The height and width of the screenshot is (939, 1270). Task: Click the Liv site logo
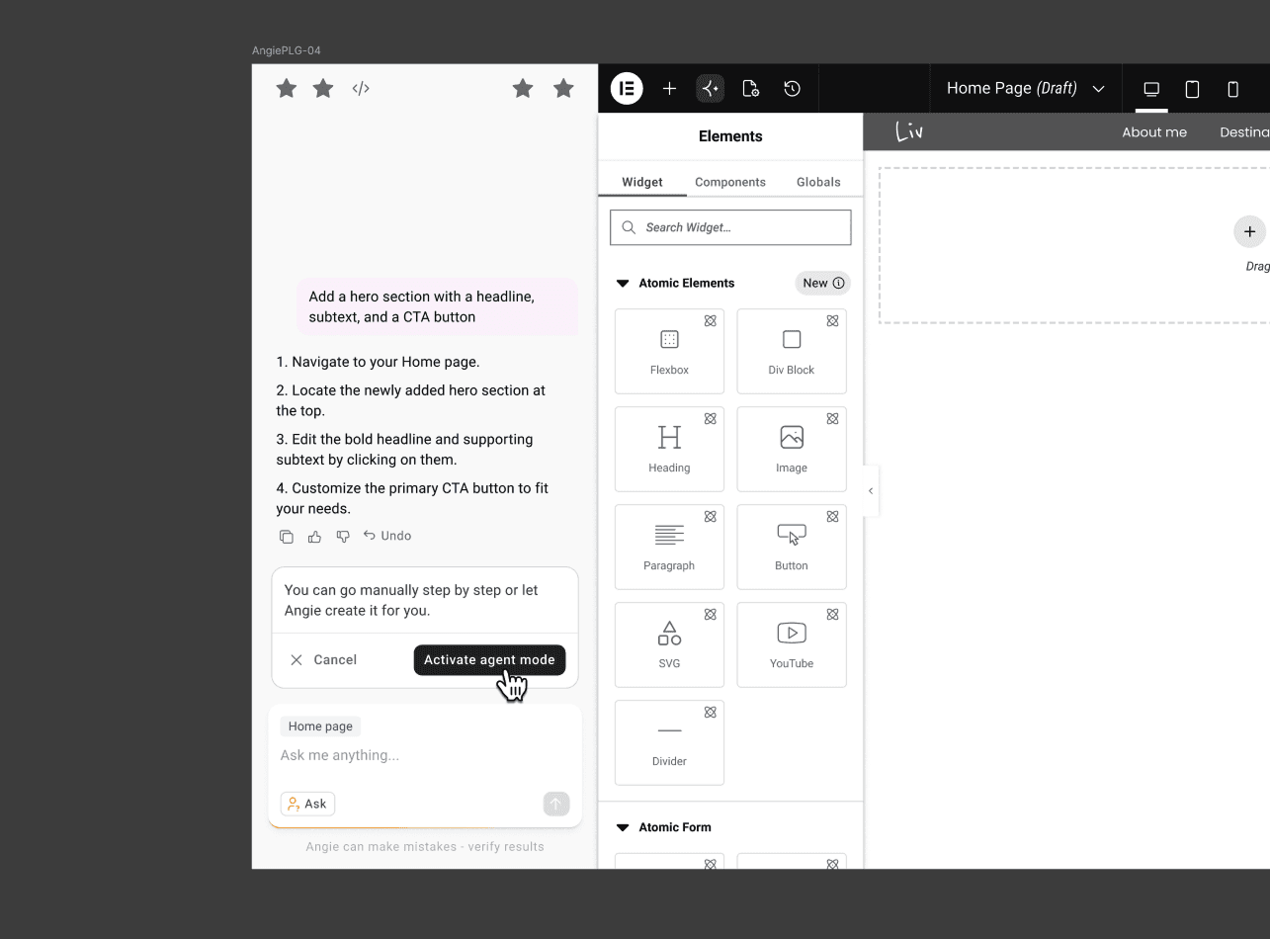pos(909,130)
